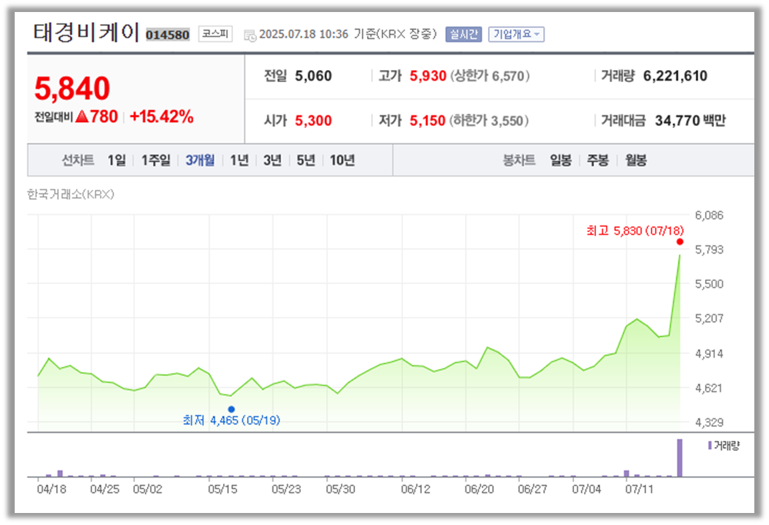Select the 1일 line chart tab
Screen dimensions: 769x525
pos(117,160)
